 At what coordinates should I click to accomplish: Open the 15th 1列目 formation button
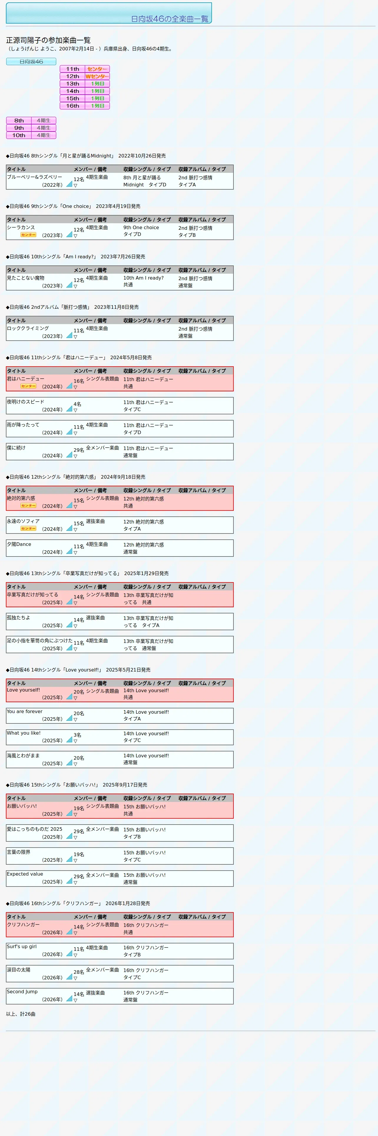[x=84, y=98]
